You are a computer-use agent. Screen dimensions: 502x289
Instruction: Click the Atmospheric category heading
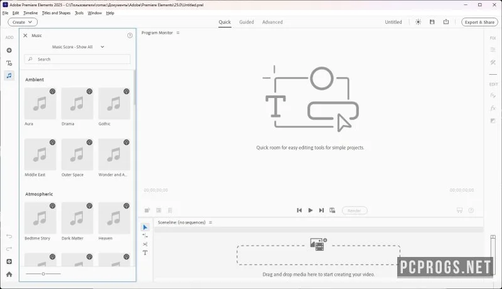(x=39, y=194)
